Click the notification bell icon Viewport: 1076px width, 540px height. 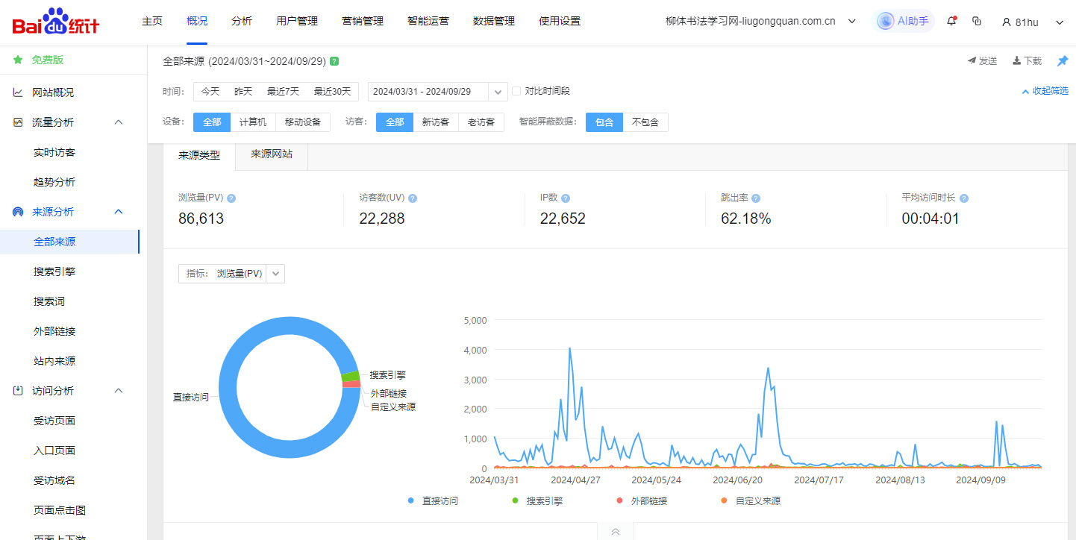pyautogui.click(x=951, y=22)
